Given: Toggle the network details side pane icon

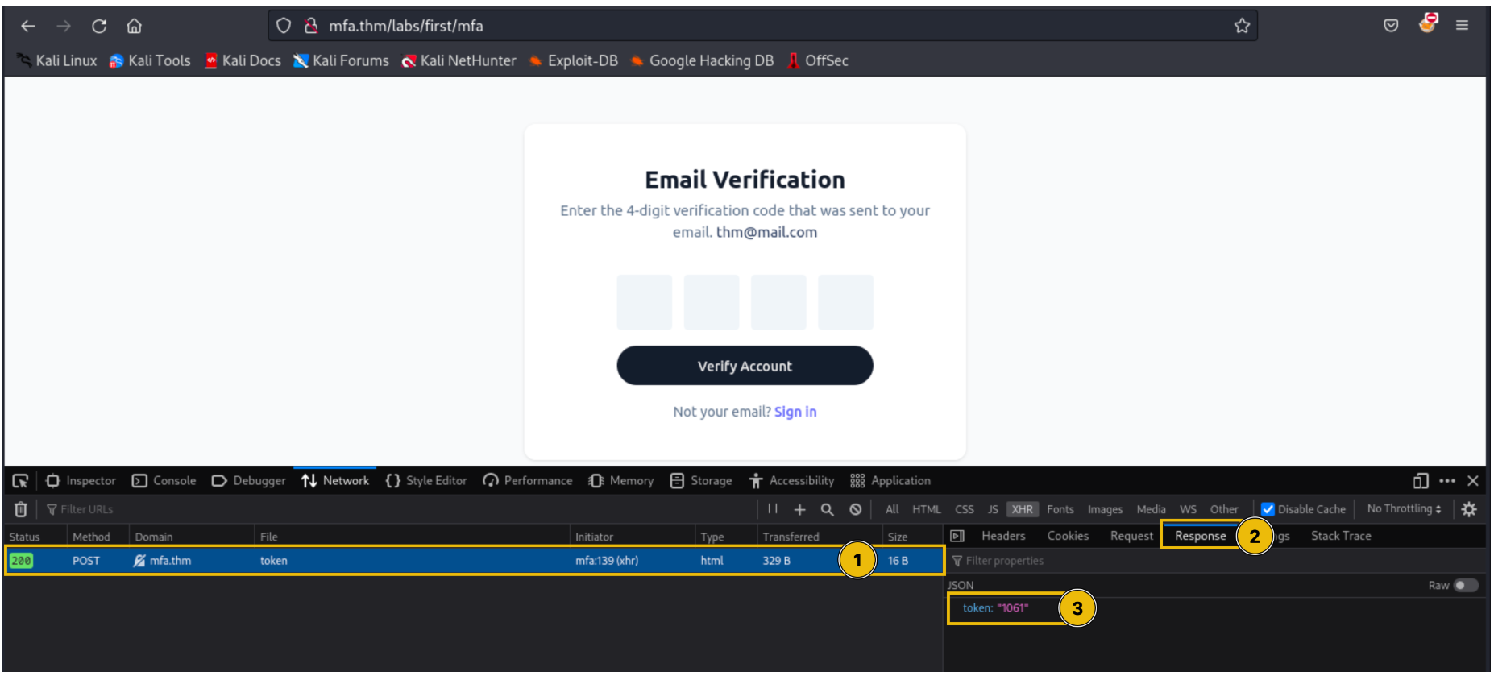Looking at the screenshot, I should (957, 536).
